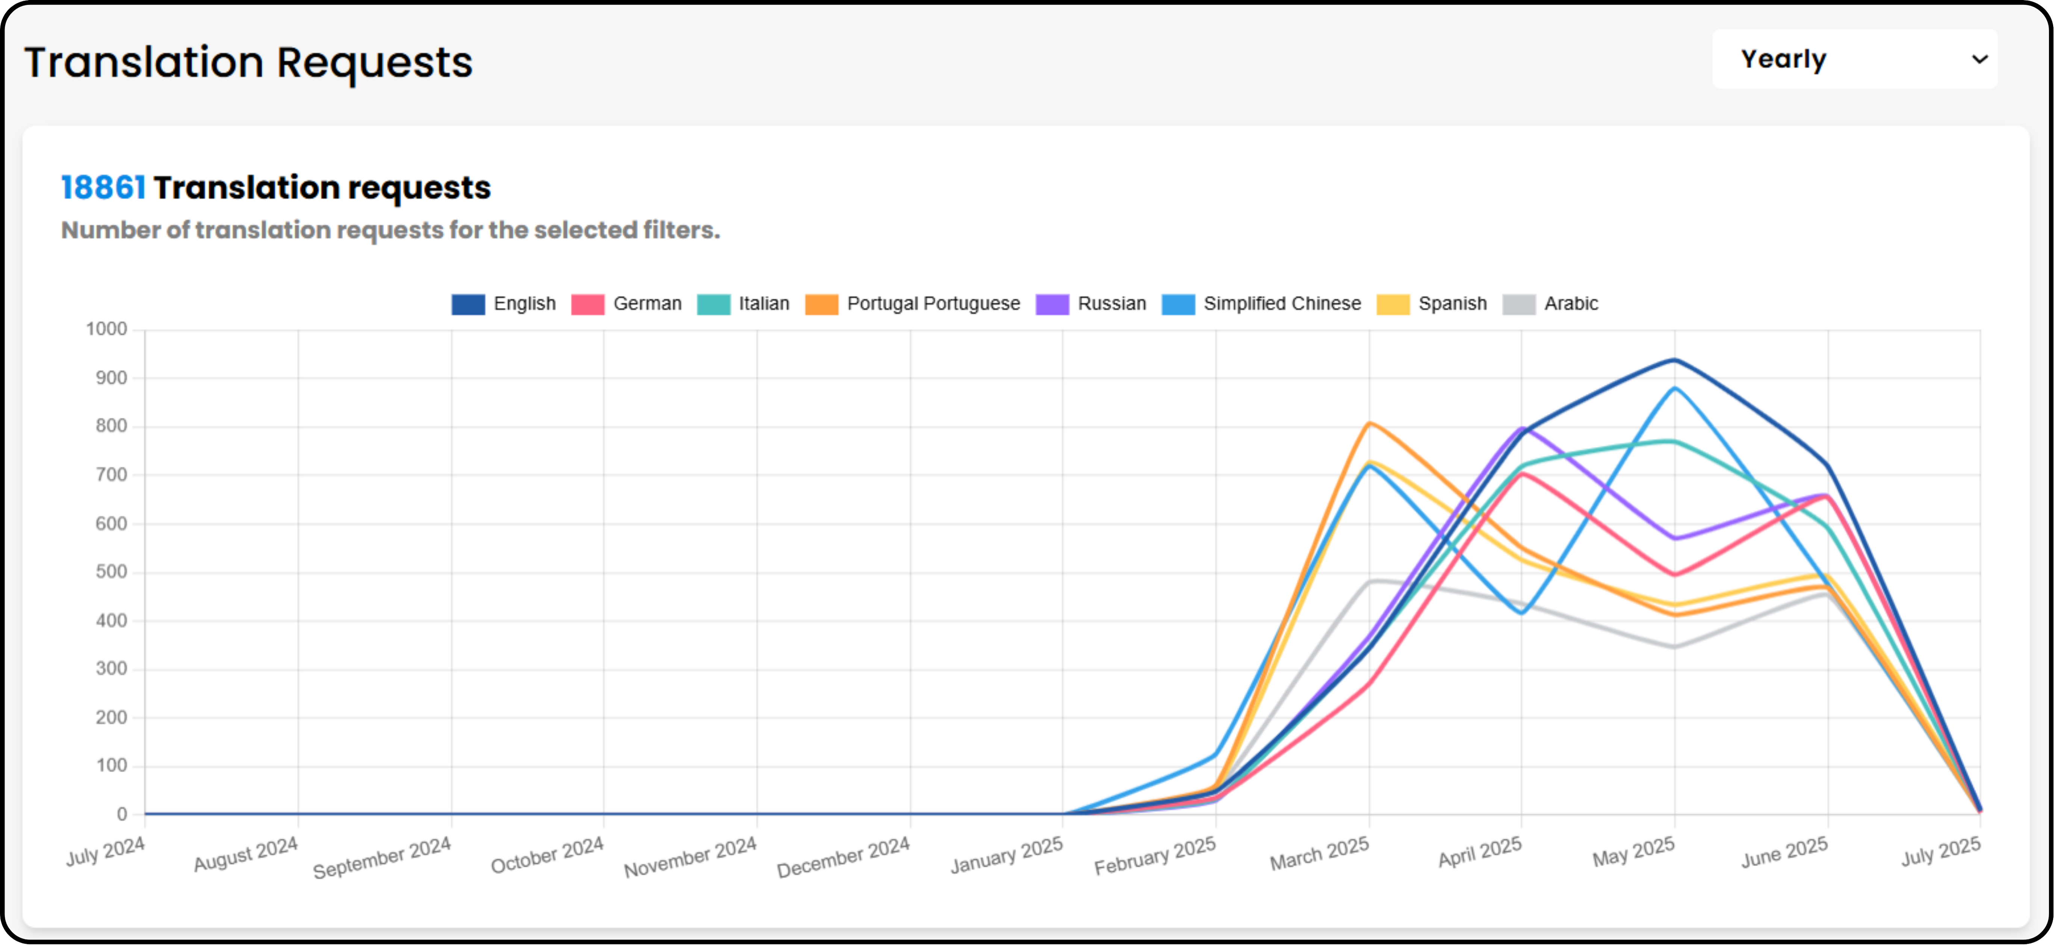This screenshot has width=2055, height=945.
Task: Click the Simplified Chinese line peak at May 2025
Action: pyautogui.click(x=1674, y=388)
